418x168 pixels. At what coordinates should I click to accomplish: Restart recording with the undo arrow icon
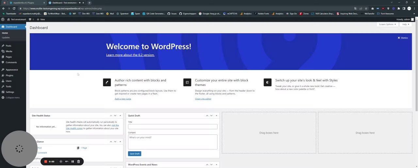pos(67,161)
